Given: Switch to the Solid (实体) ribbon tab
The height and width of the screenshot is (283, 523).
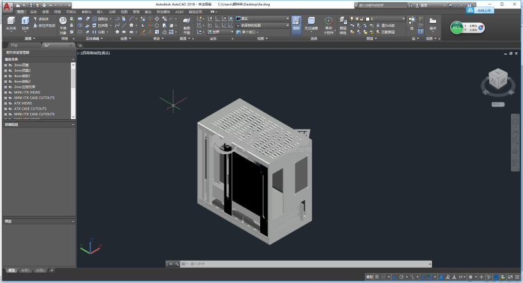Looking at the screenshot, I should pos(33,11).
